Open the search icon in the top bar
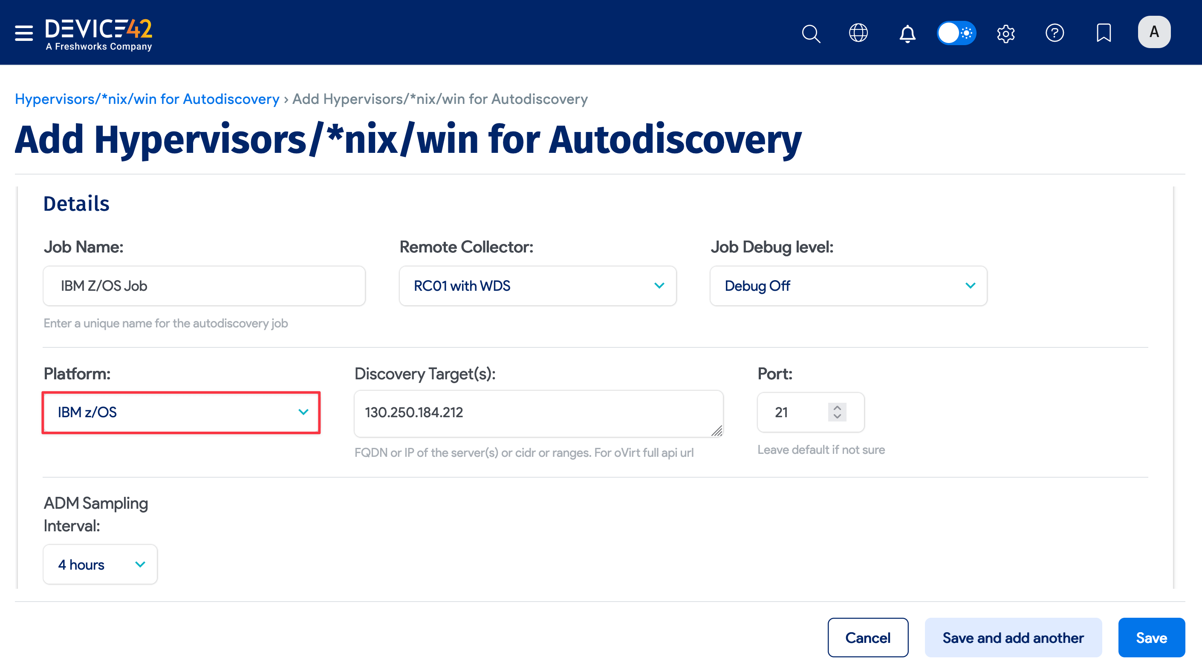The image size is (1202, 665). pyautogui.click(x=811, y=33)
